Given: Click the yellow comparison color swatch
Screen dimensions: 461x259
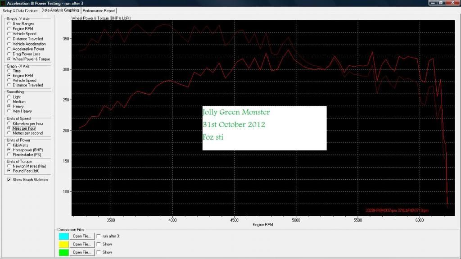Looking at the screenshot, I should click(64, 244).
